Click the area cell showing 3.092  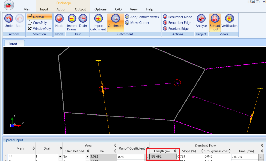[x=103, y=156]
